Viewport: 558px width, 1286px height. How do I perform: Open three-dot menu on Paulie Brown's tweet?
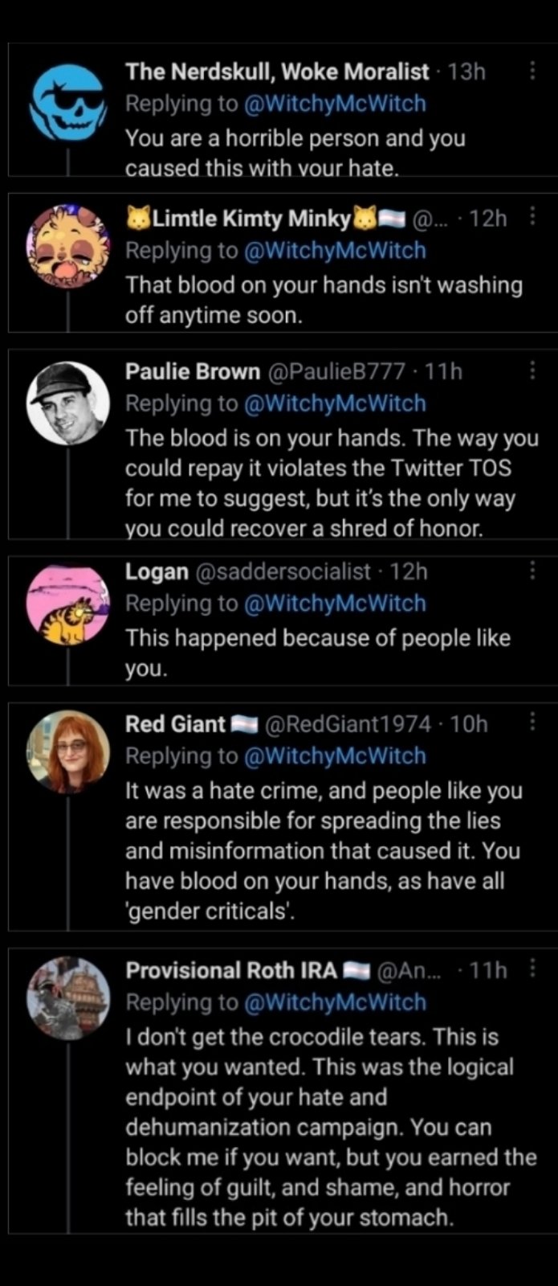click(x=532, y=371)
